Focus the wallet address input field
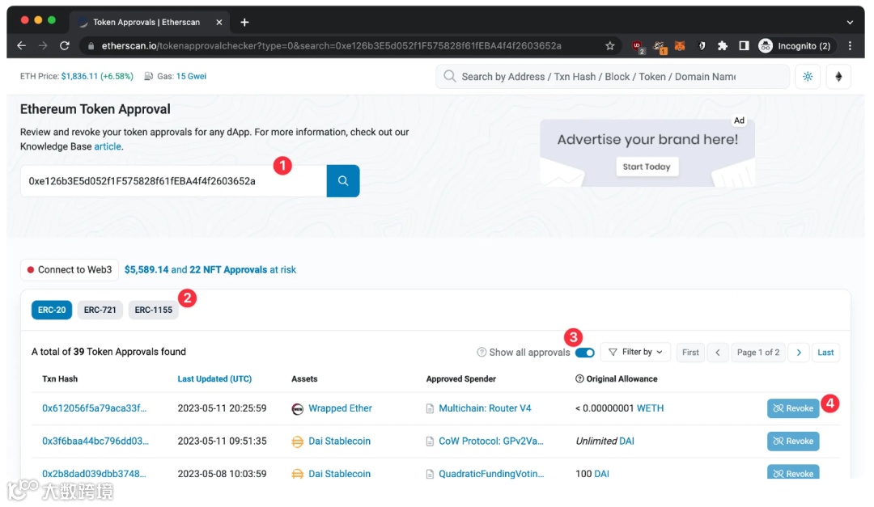Image resolution: width=874 pixels, height=507 pixels. 173,180
